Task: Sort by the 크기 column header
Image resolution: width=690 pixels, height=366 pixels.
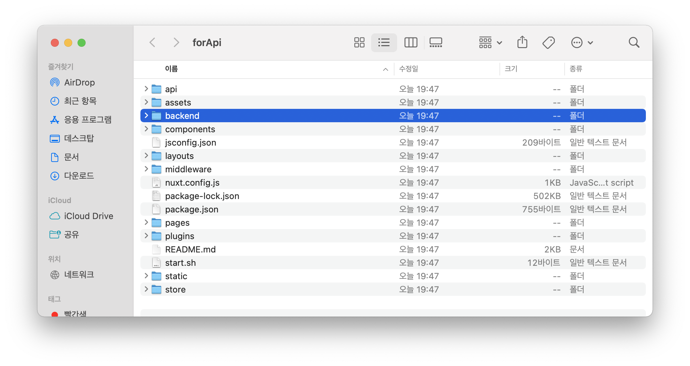Action: point(511,69)
